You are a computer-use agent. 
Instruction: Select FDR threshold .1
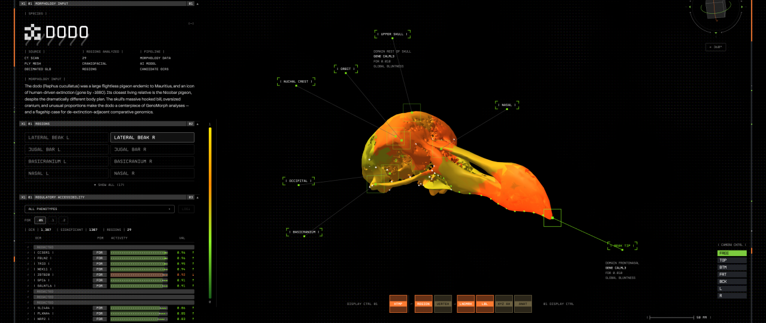click(53, 220)
